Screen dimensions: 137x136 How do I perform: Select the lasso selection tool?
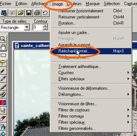(3, 63)
